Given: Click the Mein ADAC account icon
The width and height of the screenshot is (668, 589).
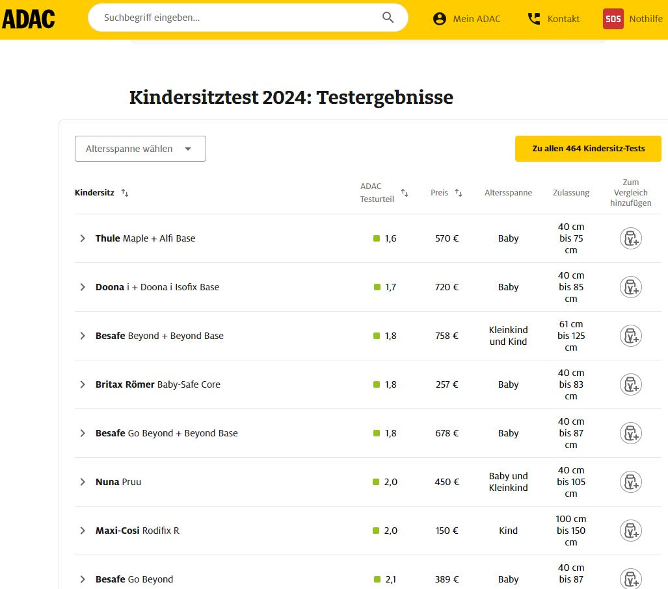Looking at the screenshot, I should click(439, 19).
